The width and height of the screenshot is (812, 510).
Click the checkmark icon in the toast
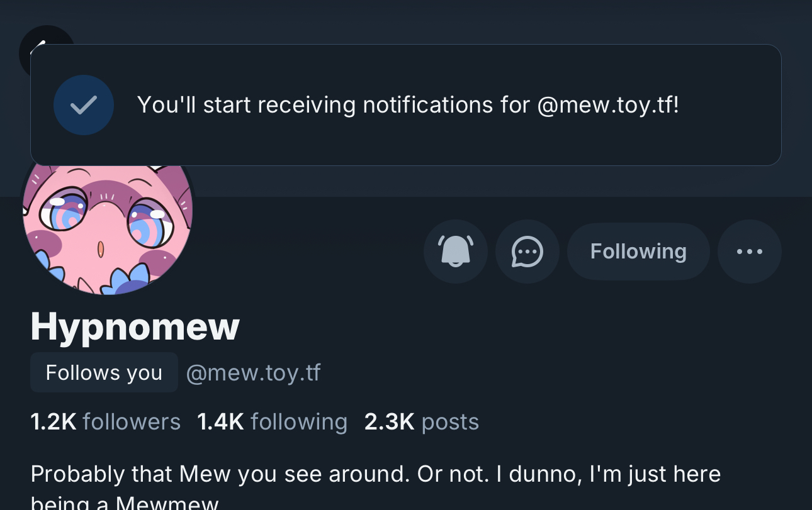[84, 105]
